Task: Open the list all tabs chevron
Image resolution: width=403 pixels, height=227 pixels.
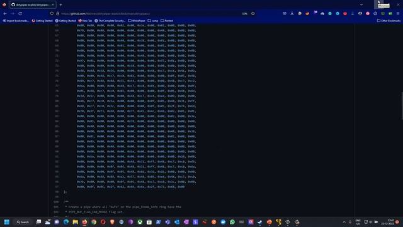Action: pos(361,4)
